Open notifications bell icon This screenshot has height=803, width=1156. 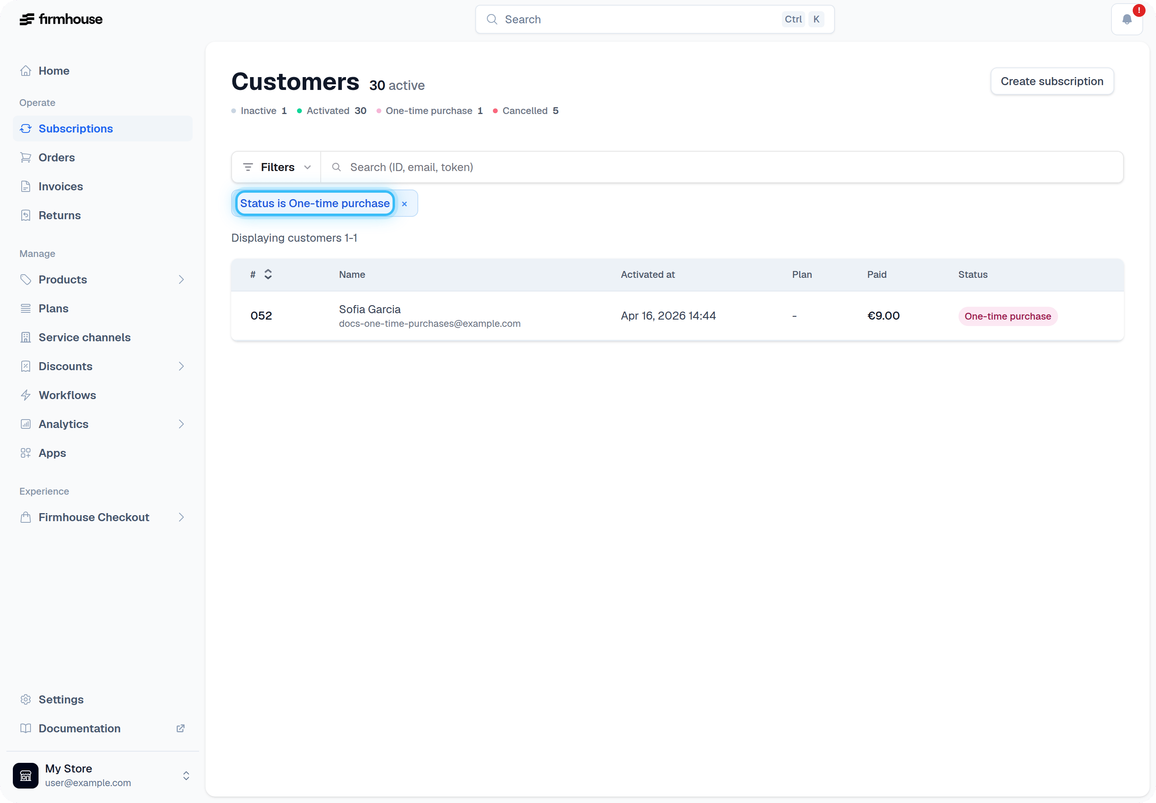(1127, 19)
